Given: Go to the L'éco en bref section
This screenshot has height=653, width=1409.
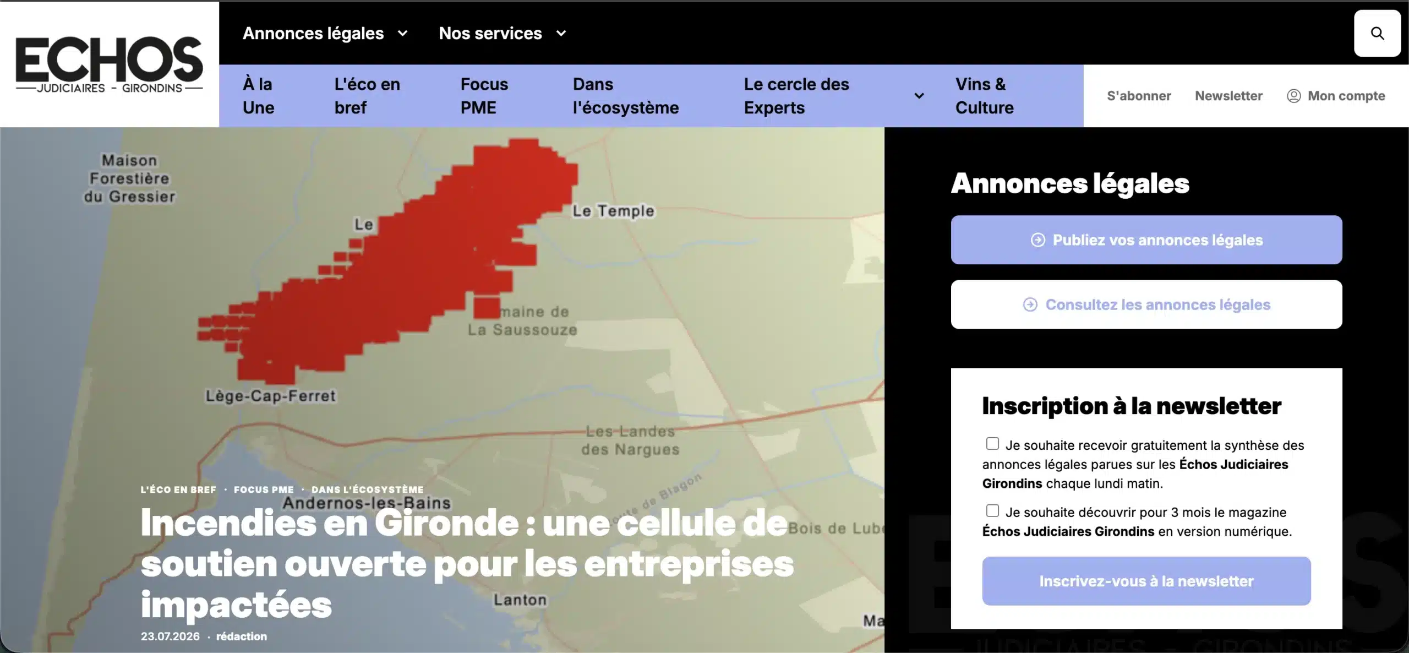Looking at the screenshot, I should click(367, 96).
